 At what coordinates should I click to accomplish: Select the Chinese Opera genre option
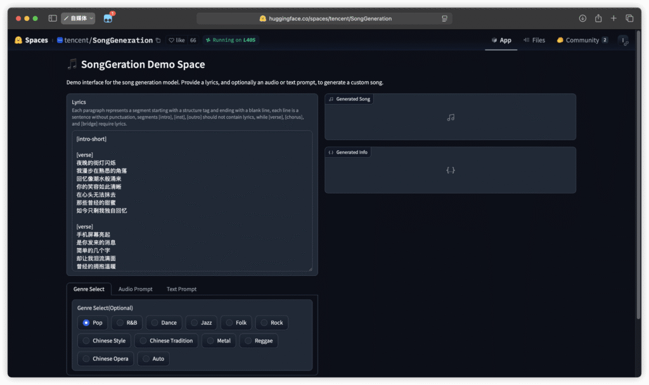[106, 358]
